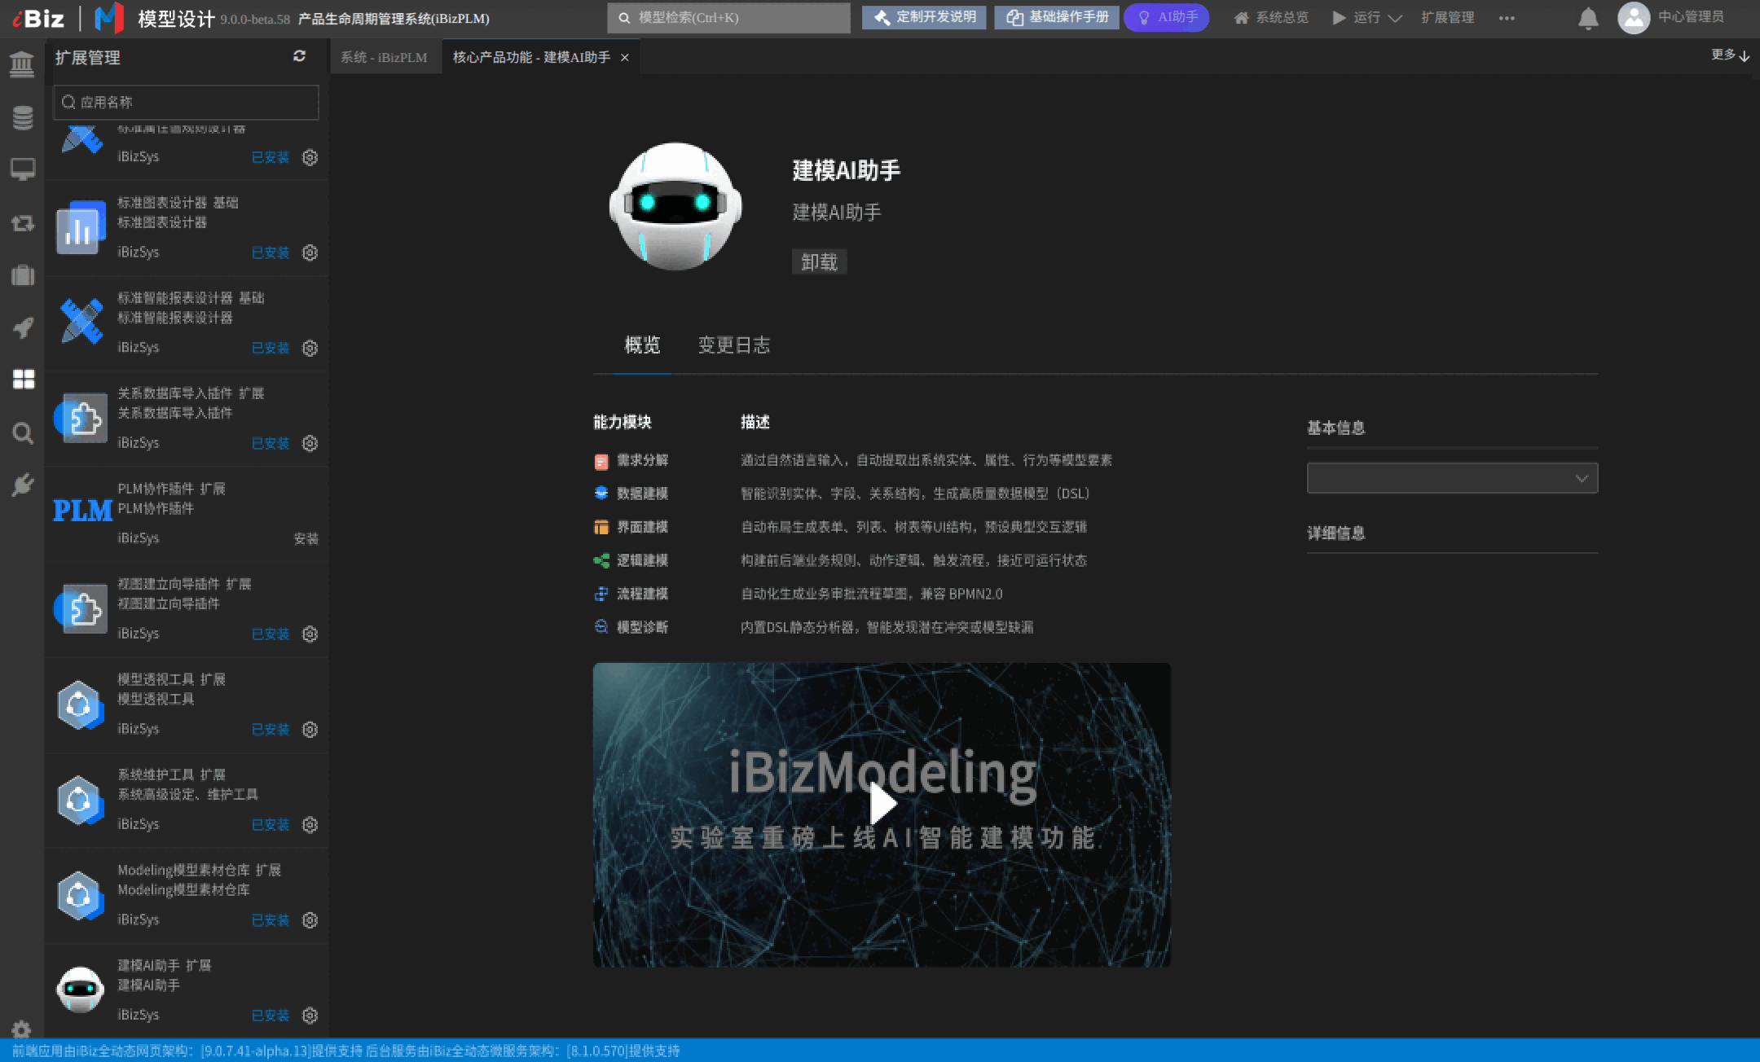Click the PLM协作插件 logo icon
Screen dimensions: 1760x1062
click(x=82, y=511)
